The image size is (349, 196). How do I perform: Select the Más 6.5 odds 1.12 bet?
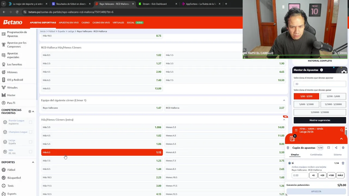point(102,152)
